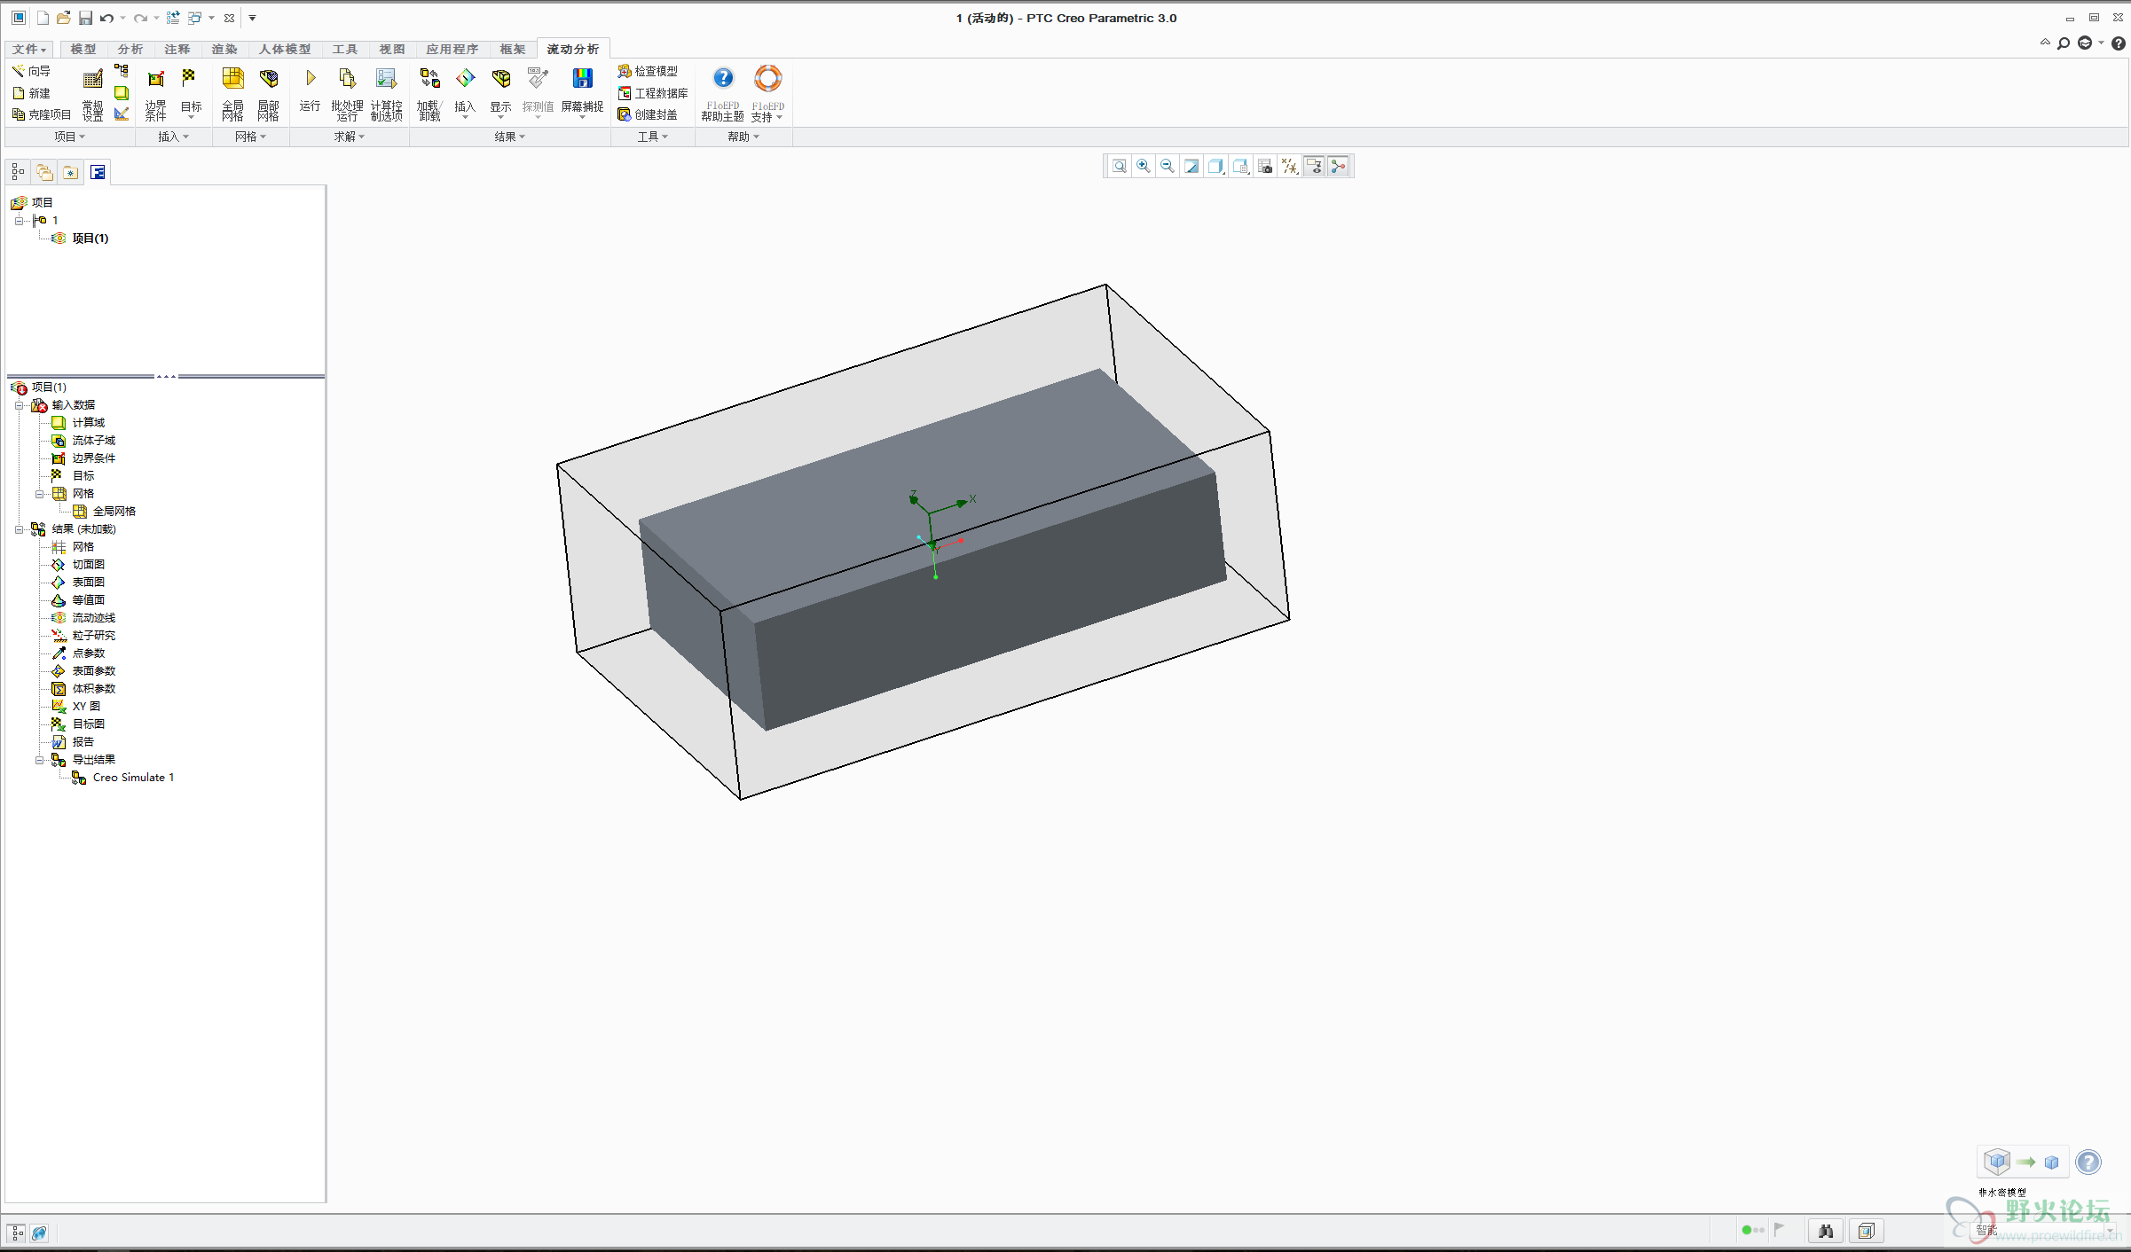Click the Open file icon in quick access
The height and width of the screenshot is (1252, 2131).
[63, 18]
